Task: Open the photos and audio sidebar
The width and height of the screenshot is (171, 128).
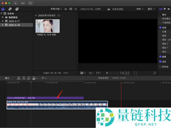Action: [x=10, y=9]
